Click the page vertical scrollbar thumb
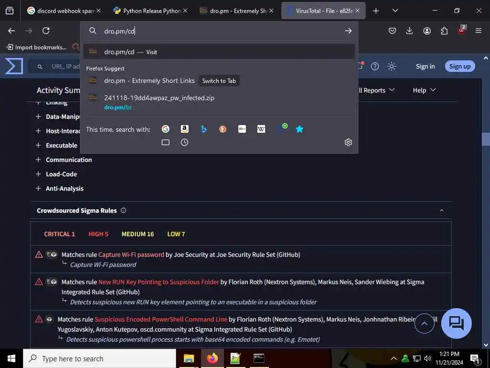This screenshot has height=368, width=490. pyautogui.click(x=486, y=139)
